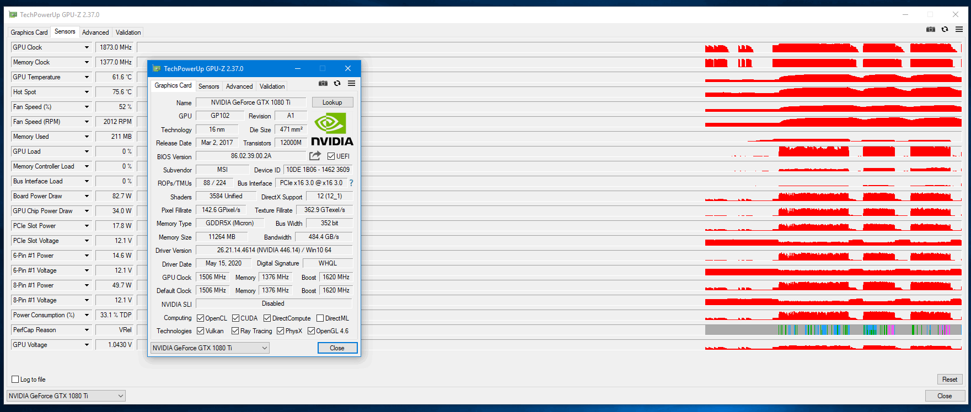Select Graphics Card tab in front GPU-Z window

[173, 85]
